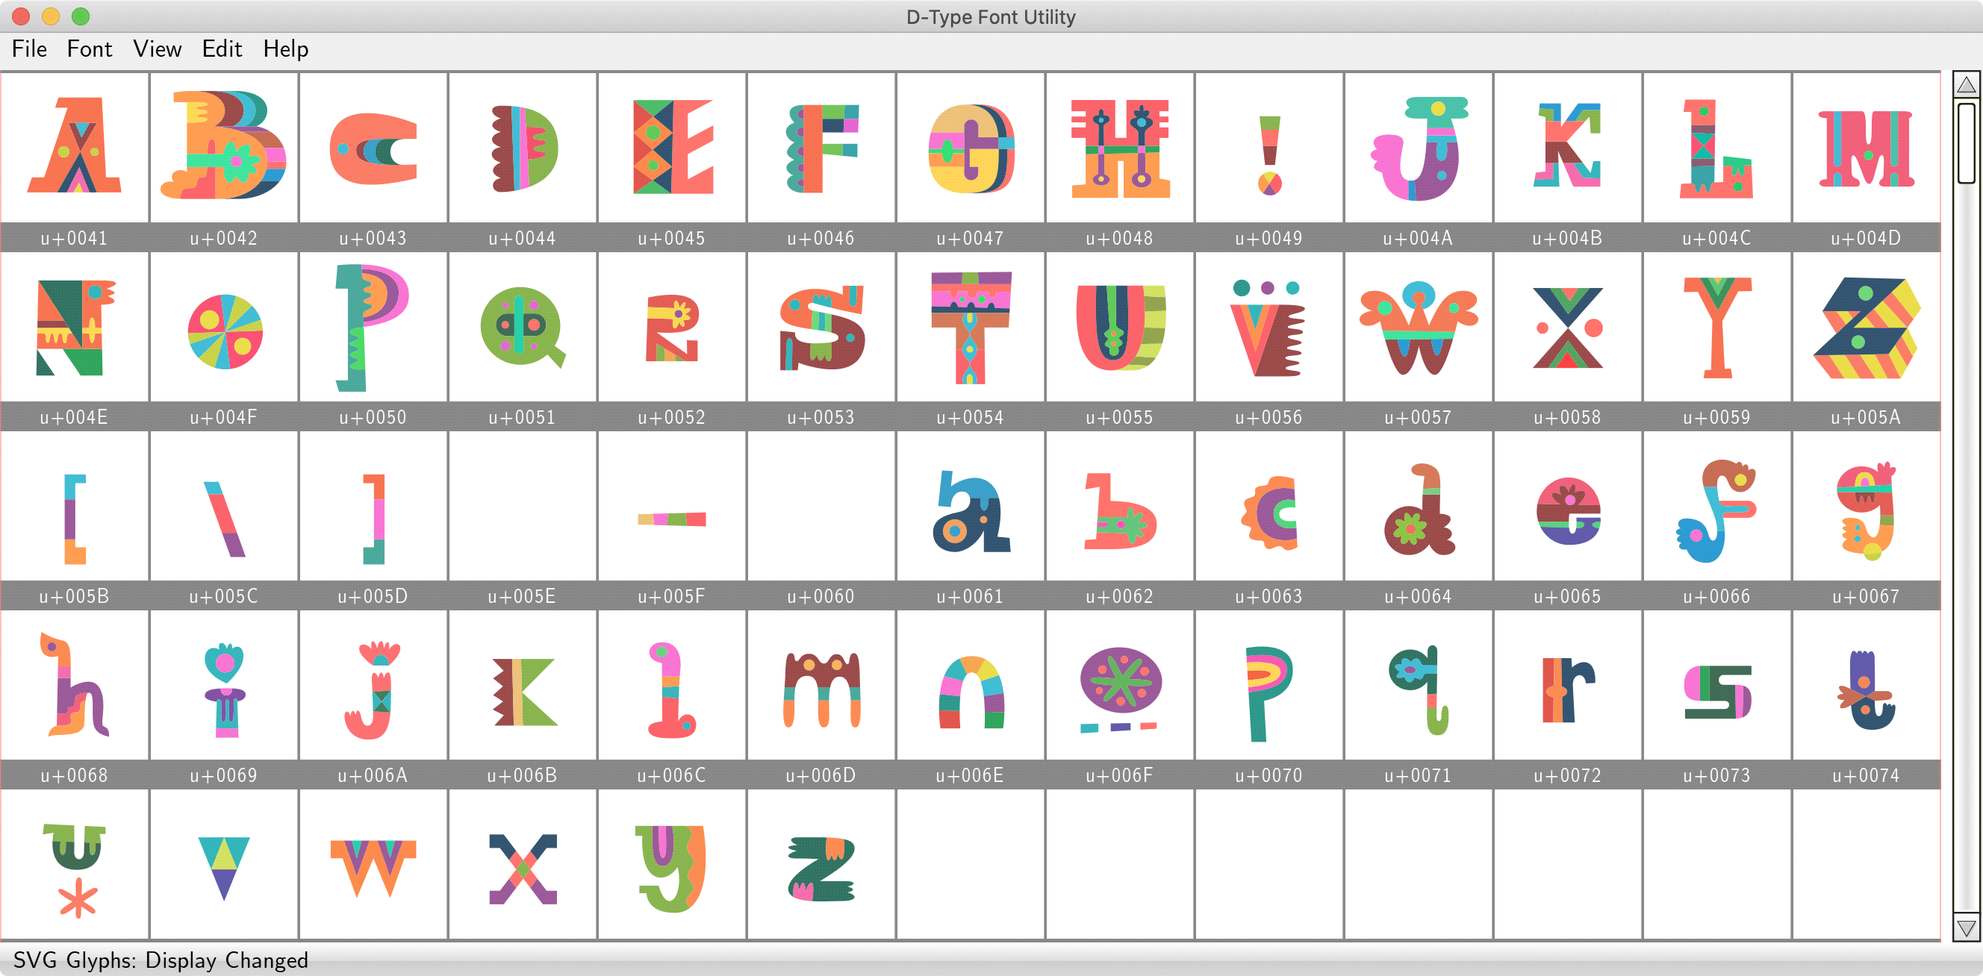Viewport: 1983px width, 976px height.
Task: Select the backslash glyph at u+005C
Action: (224, 519)
